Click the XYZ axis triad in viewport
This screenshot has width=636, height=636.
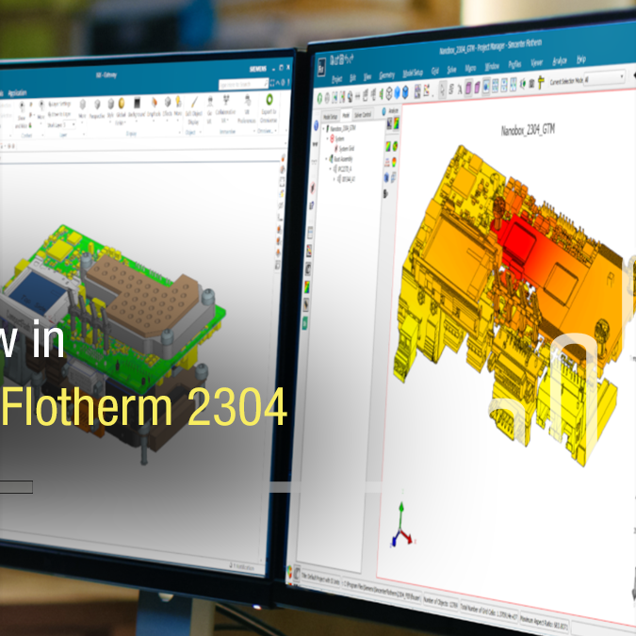[402, 525]
